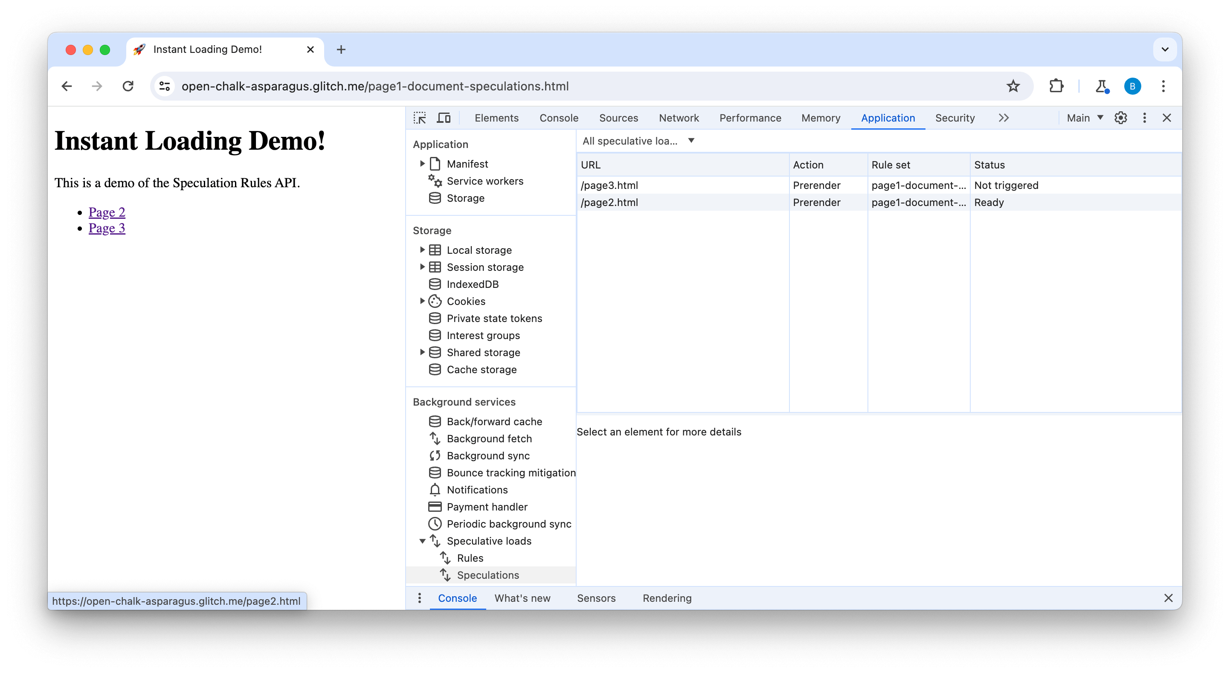Click the Periodic background sync icon
This screenshot has height=673, width=1230.
[x=435, y=524]
